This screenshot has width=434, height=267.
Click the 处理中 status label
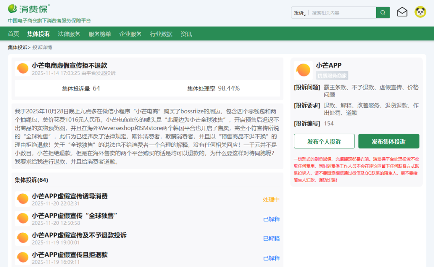tap(271, 199)
